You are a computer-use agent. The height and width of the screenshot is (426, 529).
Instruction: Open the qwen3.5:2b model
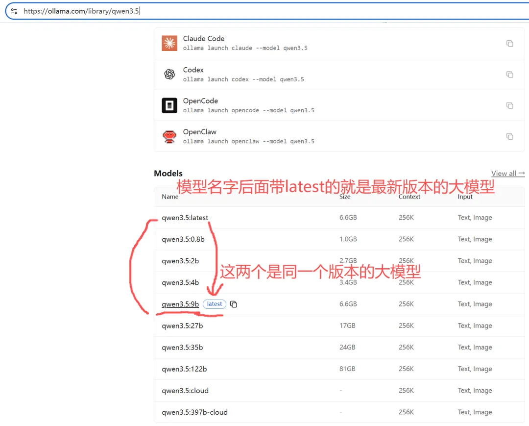click(180, 261)
